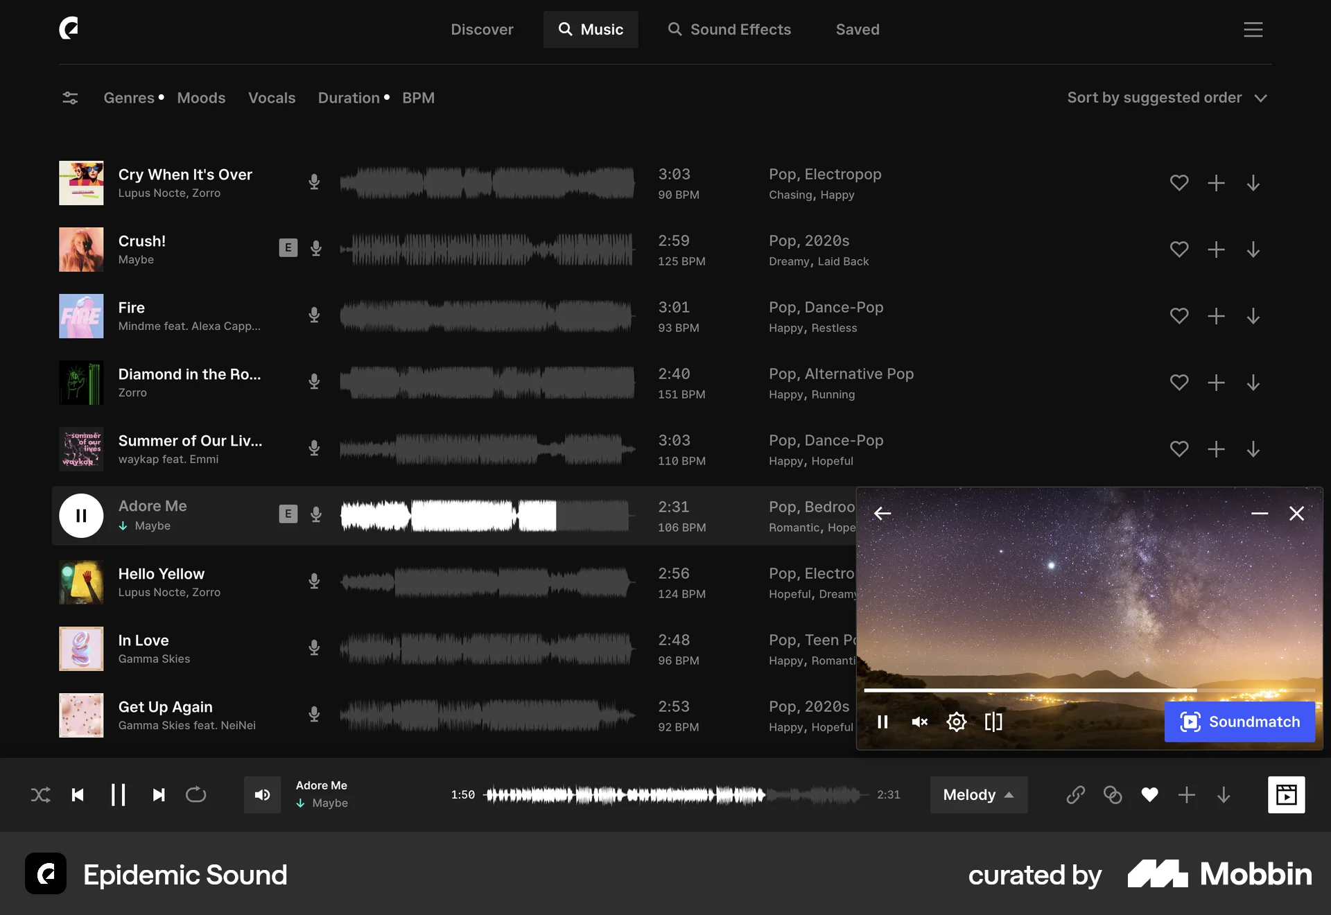Open the video player panel icon
This screenshot has height=915, width=1331.
(1287, 795)
